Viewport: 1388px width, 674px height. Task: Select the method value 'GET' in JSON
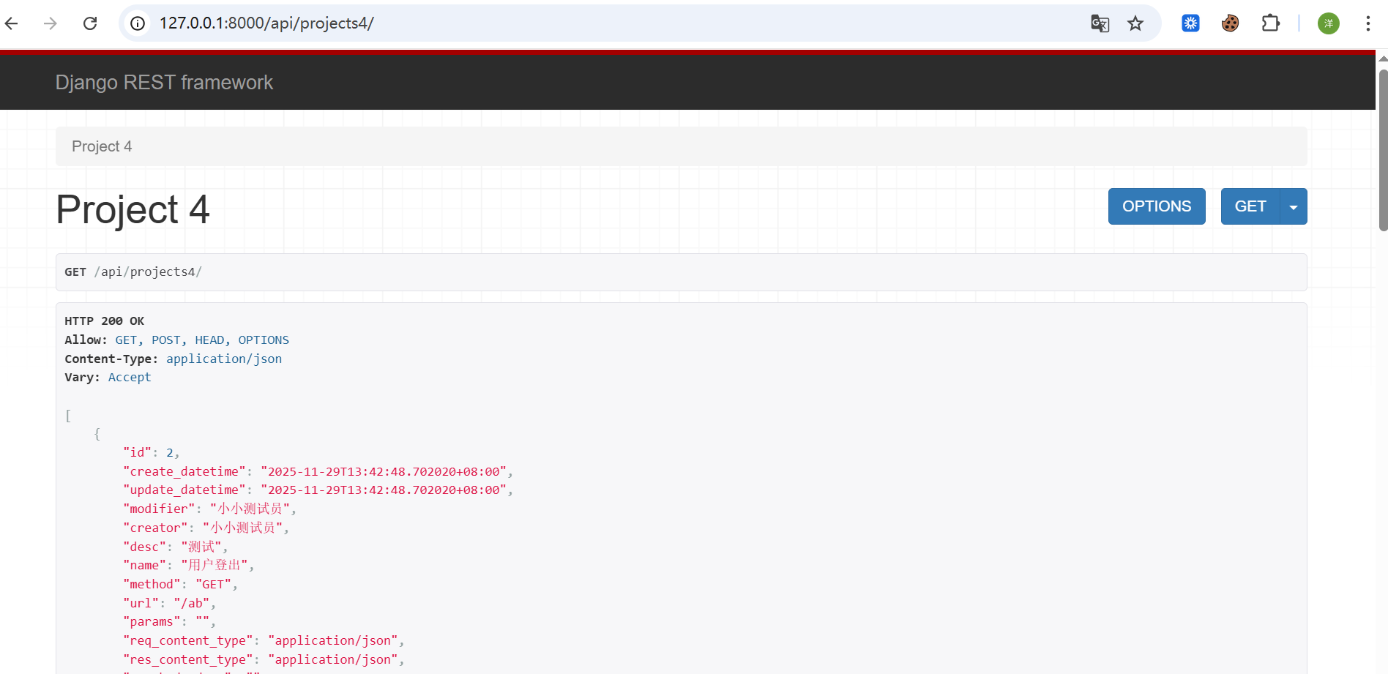213,584
